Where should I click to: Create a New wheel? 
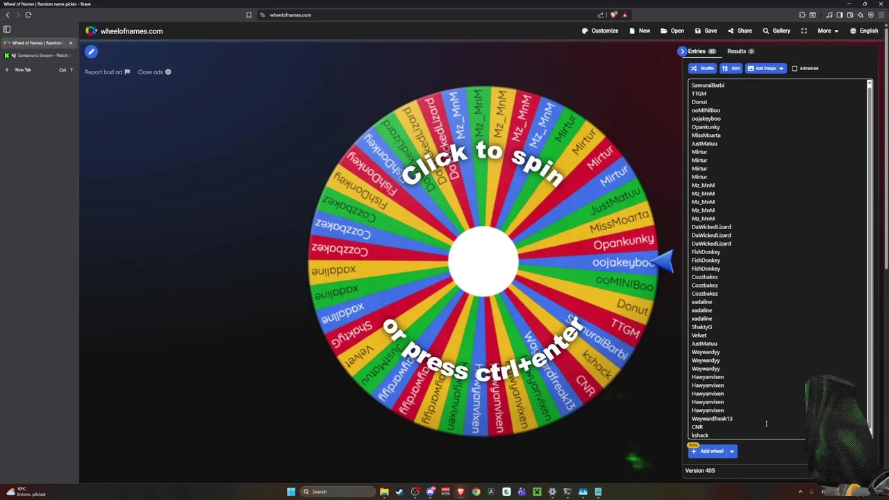pyautogui.click(x=640, y=31)
